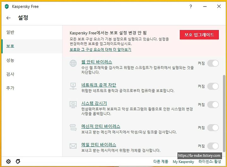This screenshot has height=167, width=227.
Task: Open help with the question mark icon
Action: (191, 6)
